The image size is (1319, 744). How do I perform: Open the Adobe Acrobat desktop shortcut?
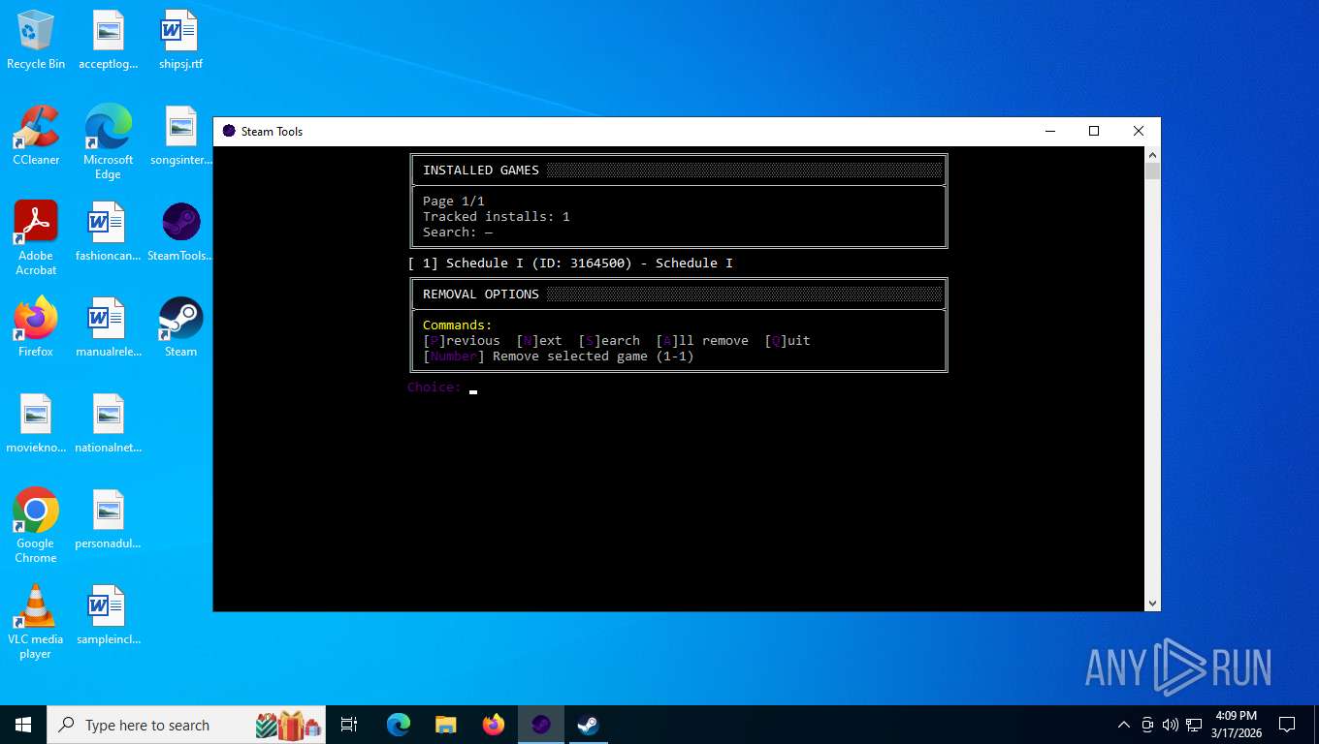pos(36,238)
